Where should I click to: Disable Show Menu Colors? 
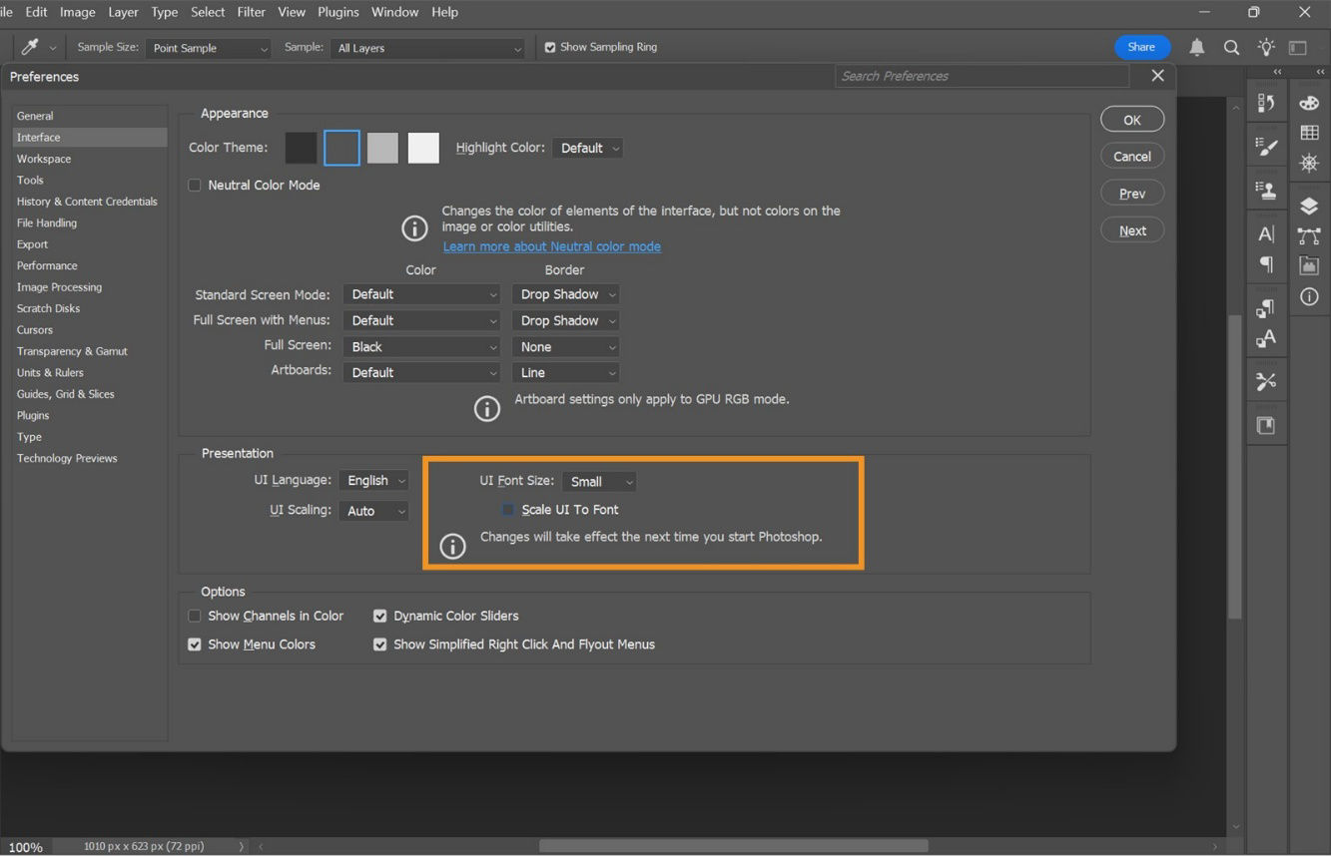click(194, 644)
